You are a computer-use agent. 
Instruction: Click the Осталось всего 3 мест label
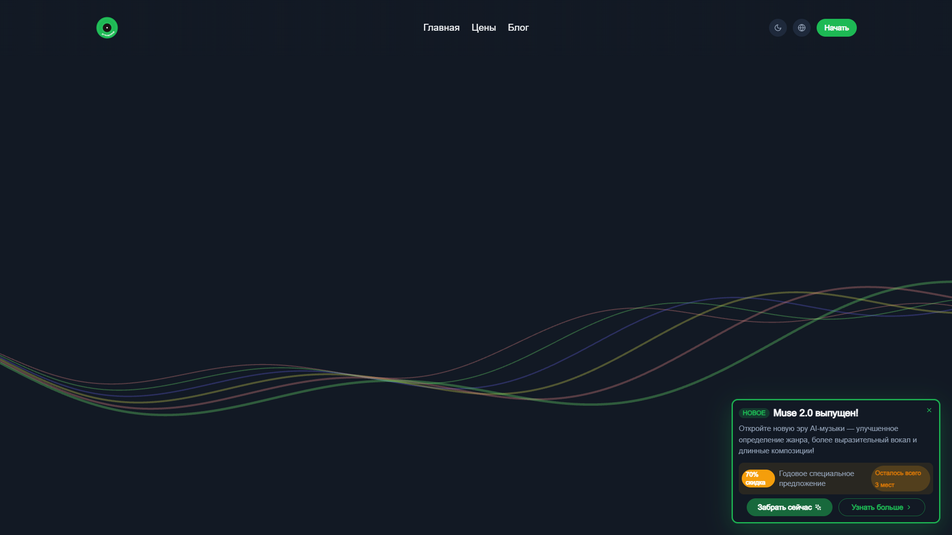click(900, 479)
